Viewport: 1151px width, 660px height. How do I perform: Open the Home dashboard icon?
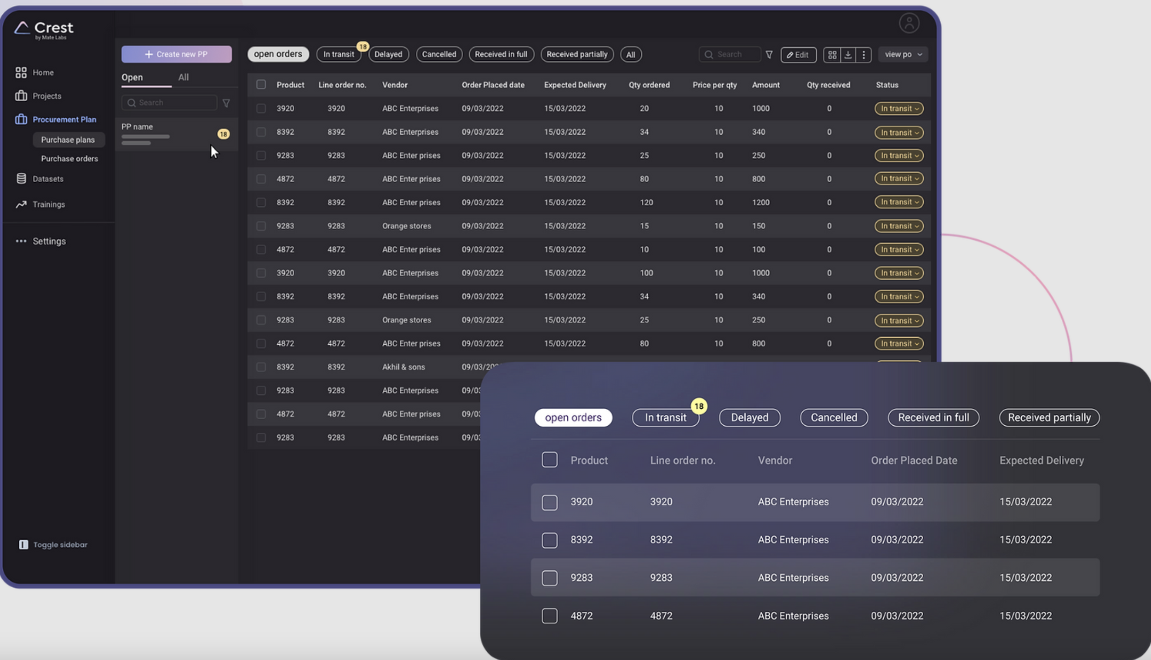[x=21, y=72]
